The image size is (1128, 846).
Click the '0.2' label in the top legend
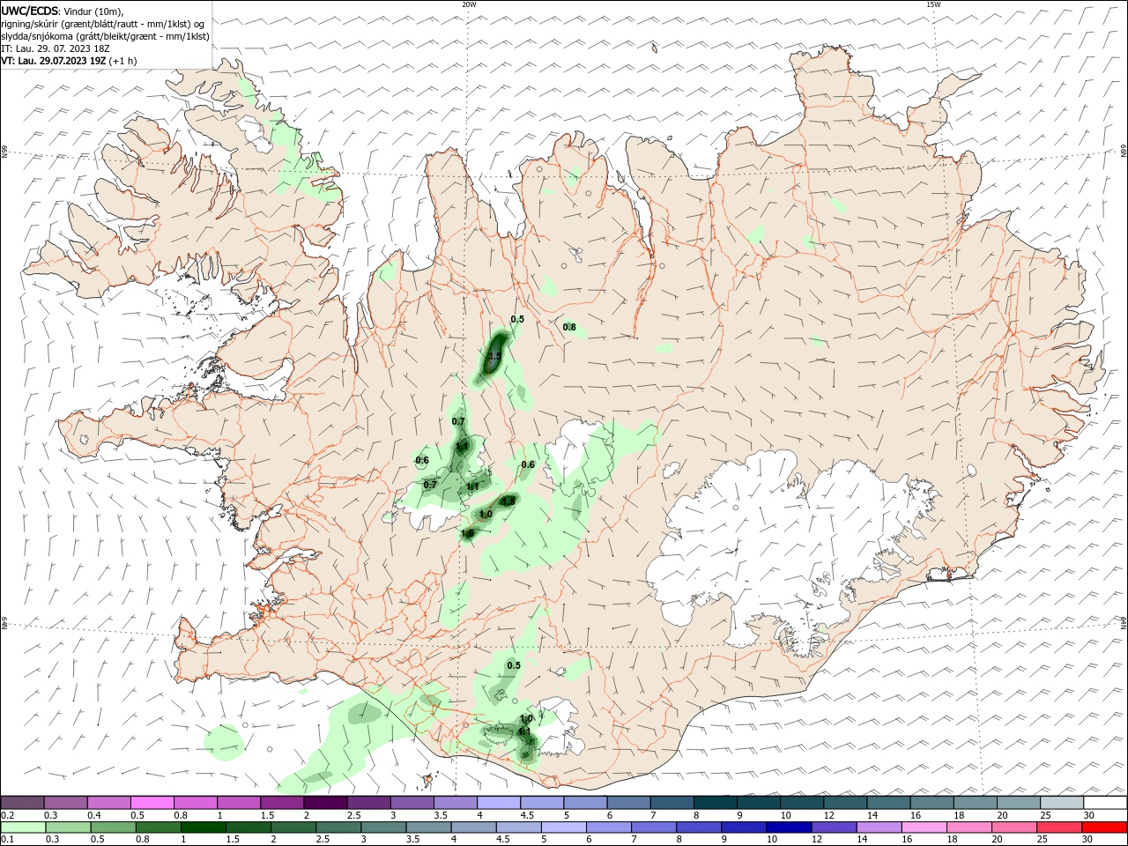(x=7, y=815)
